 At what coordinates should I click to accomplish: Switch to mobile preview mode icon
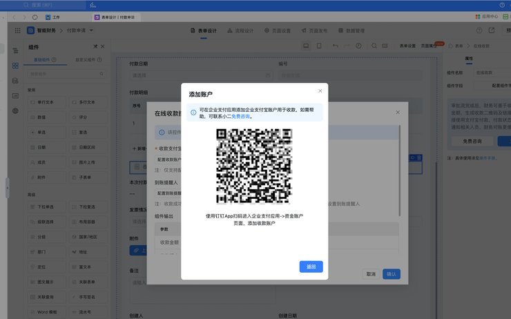coord(319,46)
